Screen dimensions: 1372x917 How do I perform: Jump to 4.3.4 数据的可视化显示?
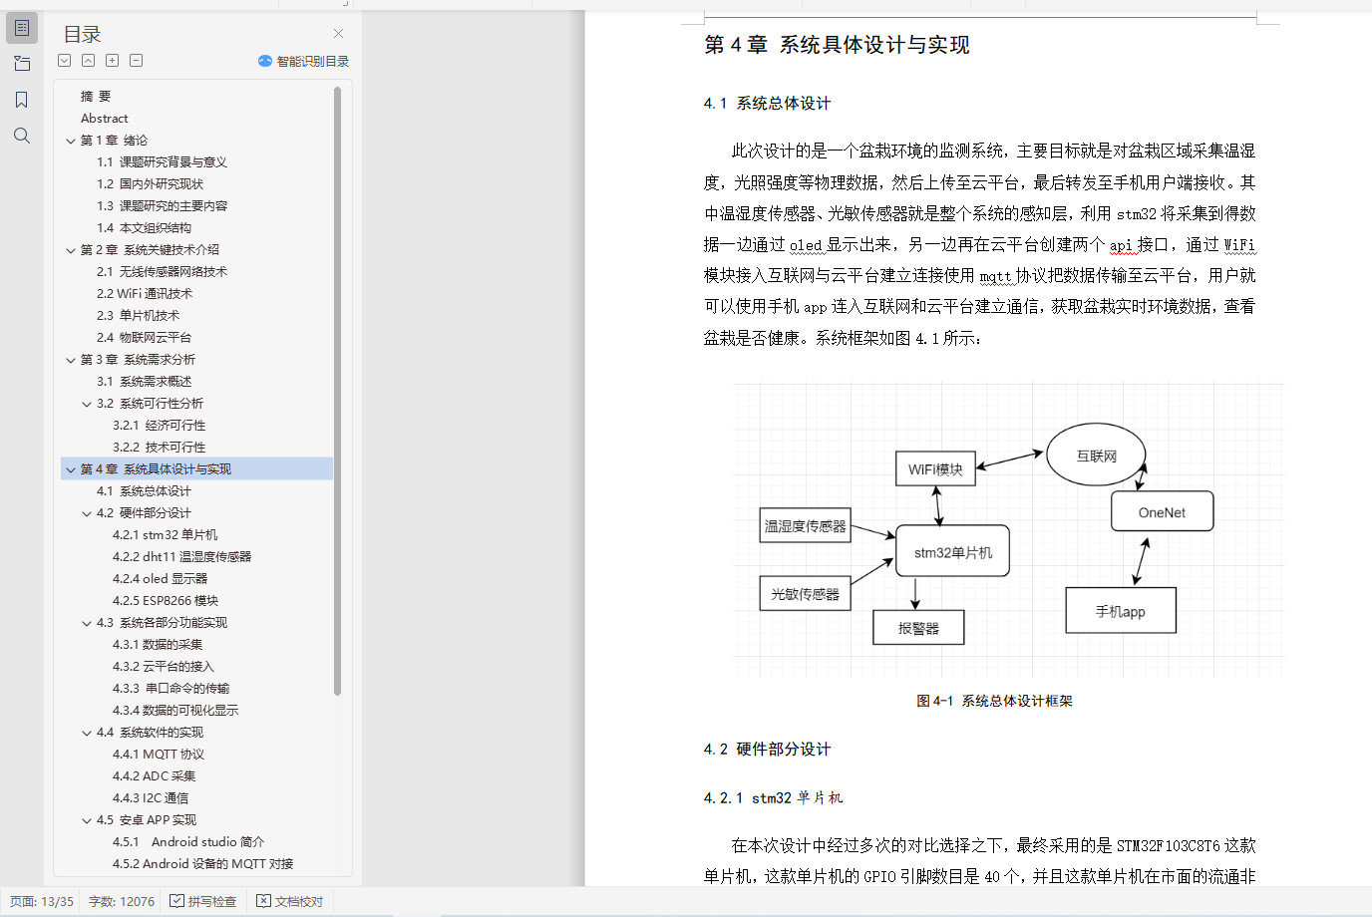click(x=175, y=711)
